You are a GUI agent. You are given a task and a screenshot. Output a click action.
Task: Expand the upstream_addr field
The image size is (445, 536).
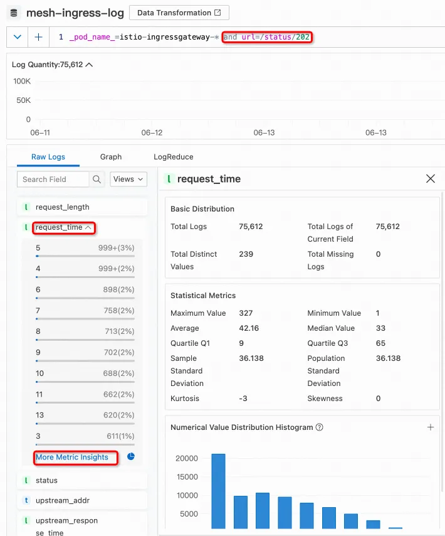coord(82,500)
